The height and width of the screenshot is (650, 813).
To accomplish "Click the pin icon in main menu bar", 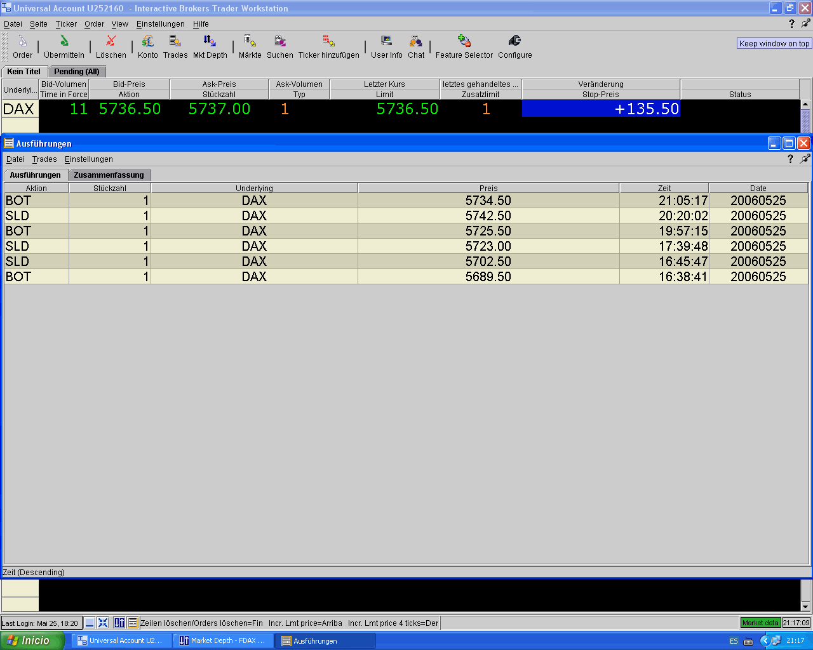I will [805, 23].
